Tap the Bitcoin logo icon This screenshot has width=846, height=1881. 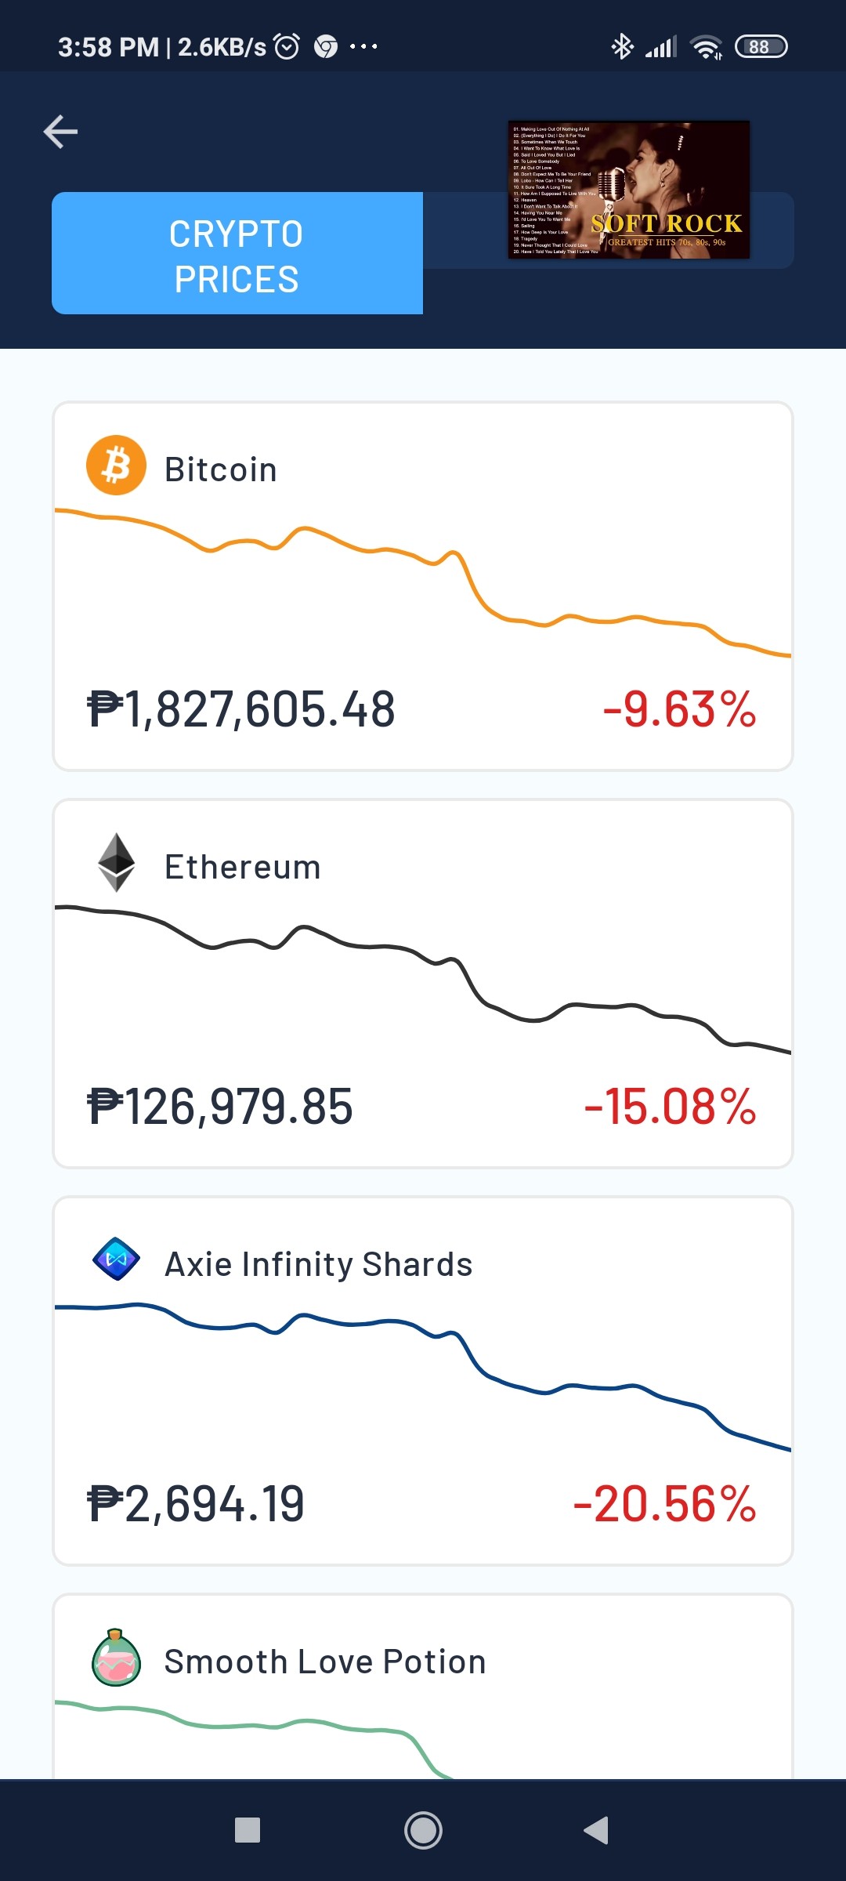pos(116,466)
